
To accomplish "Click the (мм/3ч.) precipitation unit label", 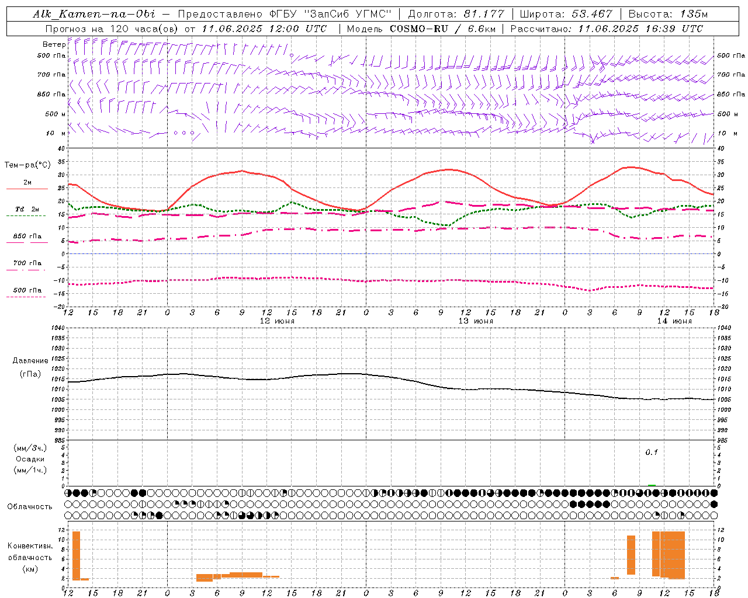I will coord(30,448).
